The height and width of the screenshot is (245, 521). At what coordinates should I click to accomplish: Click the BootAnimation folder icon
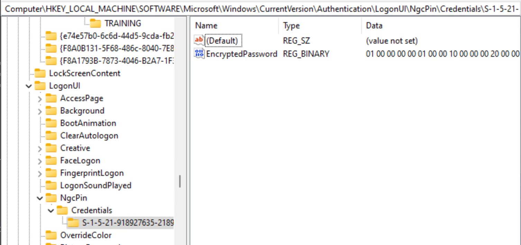(x=51, y=123)
